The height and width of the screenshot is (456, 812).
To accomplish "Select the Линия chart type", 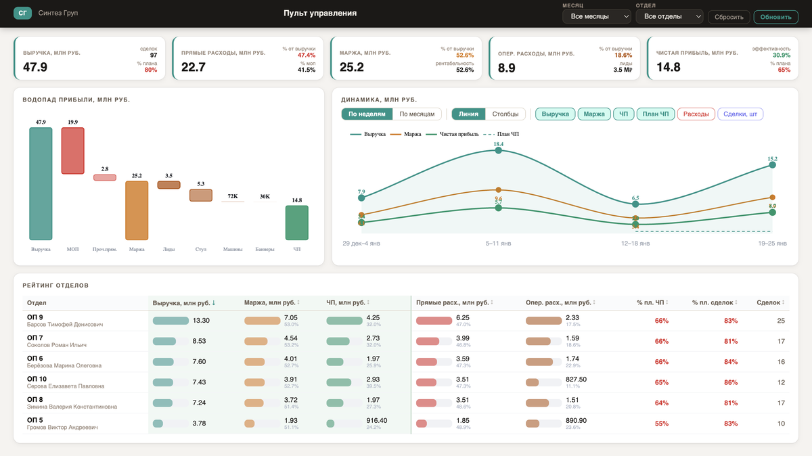I will point(468,114).
